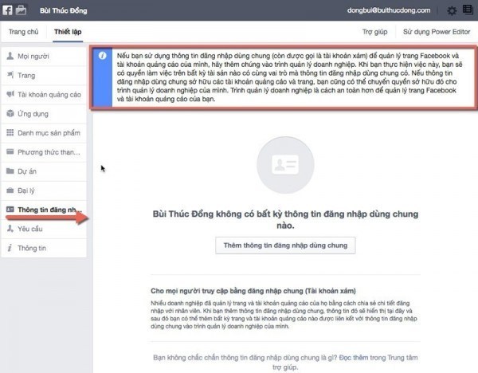Click the megaphone icon for Tài khoản quảng cáo

[x=10, y=95]
